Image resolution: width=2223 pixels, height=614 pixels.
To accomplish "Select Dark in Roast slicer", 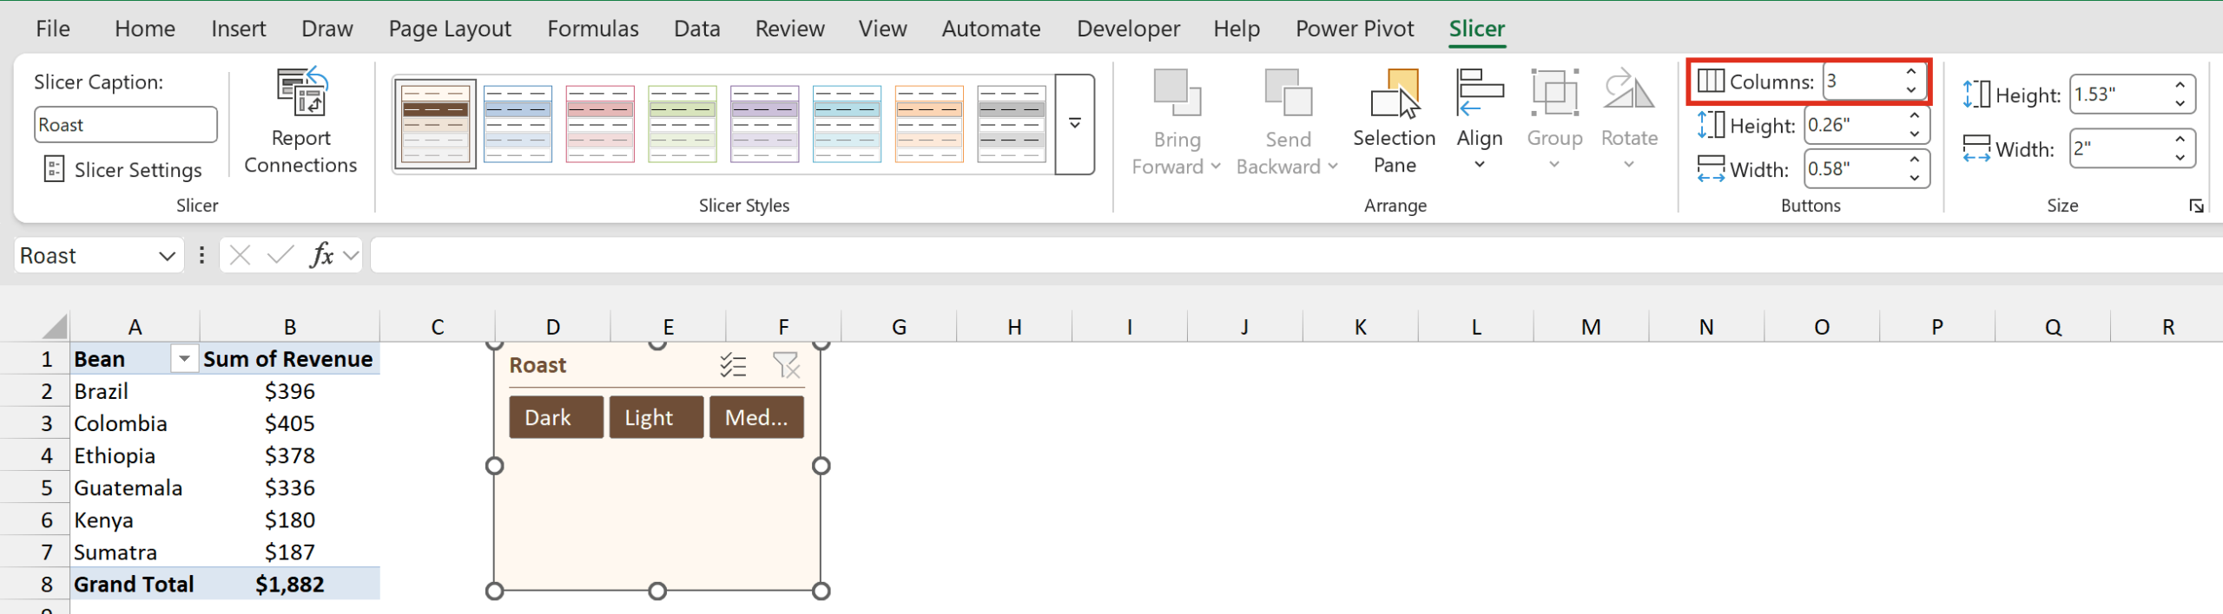I will coord(556,417).
